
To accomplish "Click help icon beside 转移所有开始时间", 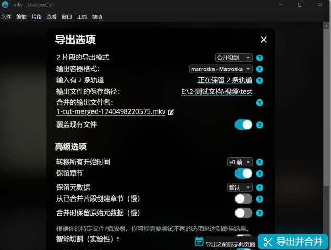I will tap(259, 162).
